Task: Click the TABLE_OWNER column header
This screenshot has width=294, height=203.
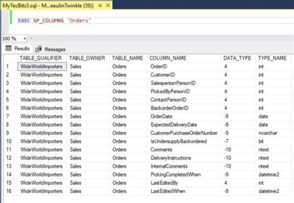Action: tap(87, 58)
